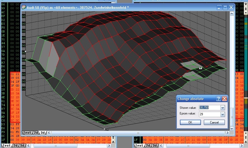
Task: Click the help question mark in Change absolute dialog
Action: (219, 99)
